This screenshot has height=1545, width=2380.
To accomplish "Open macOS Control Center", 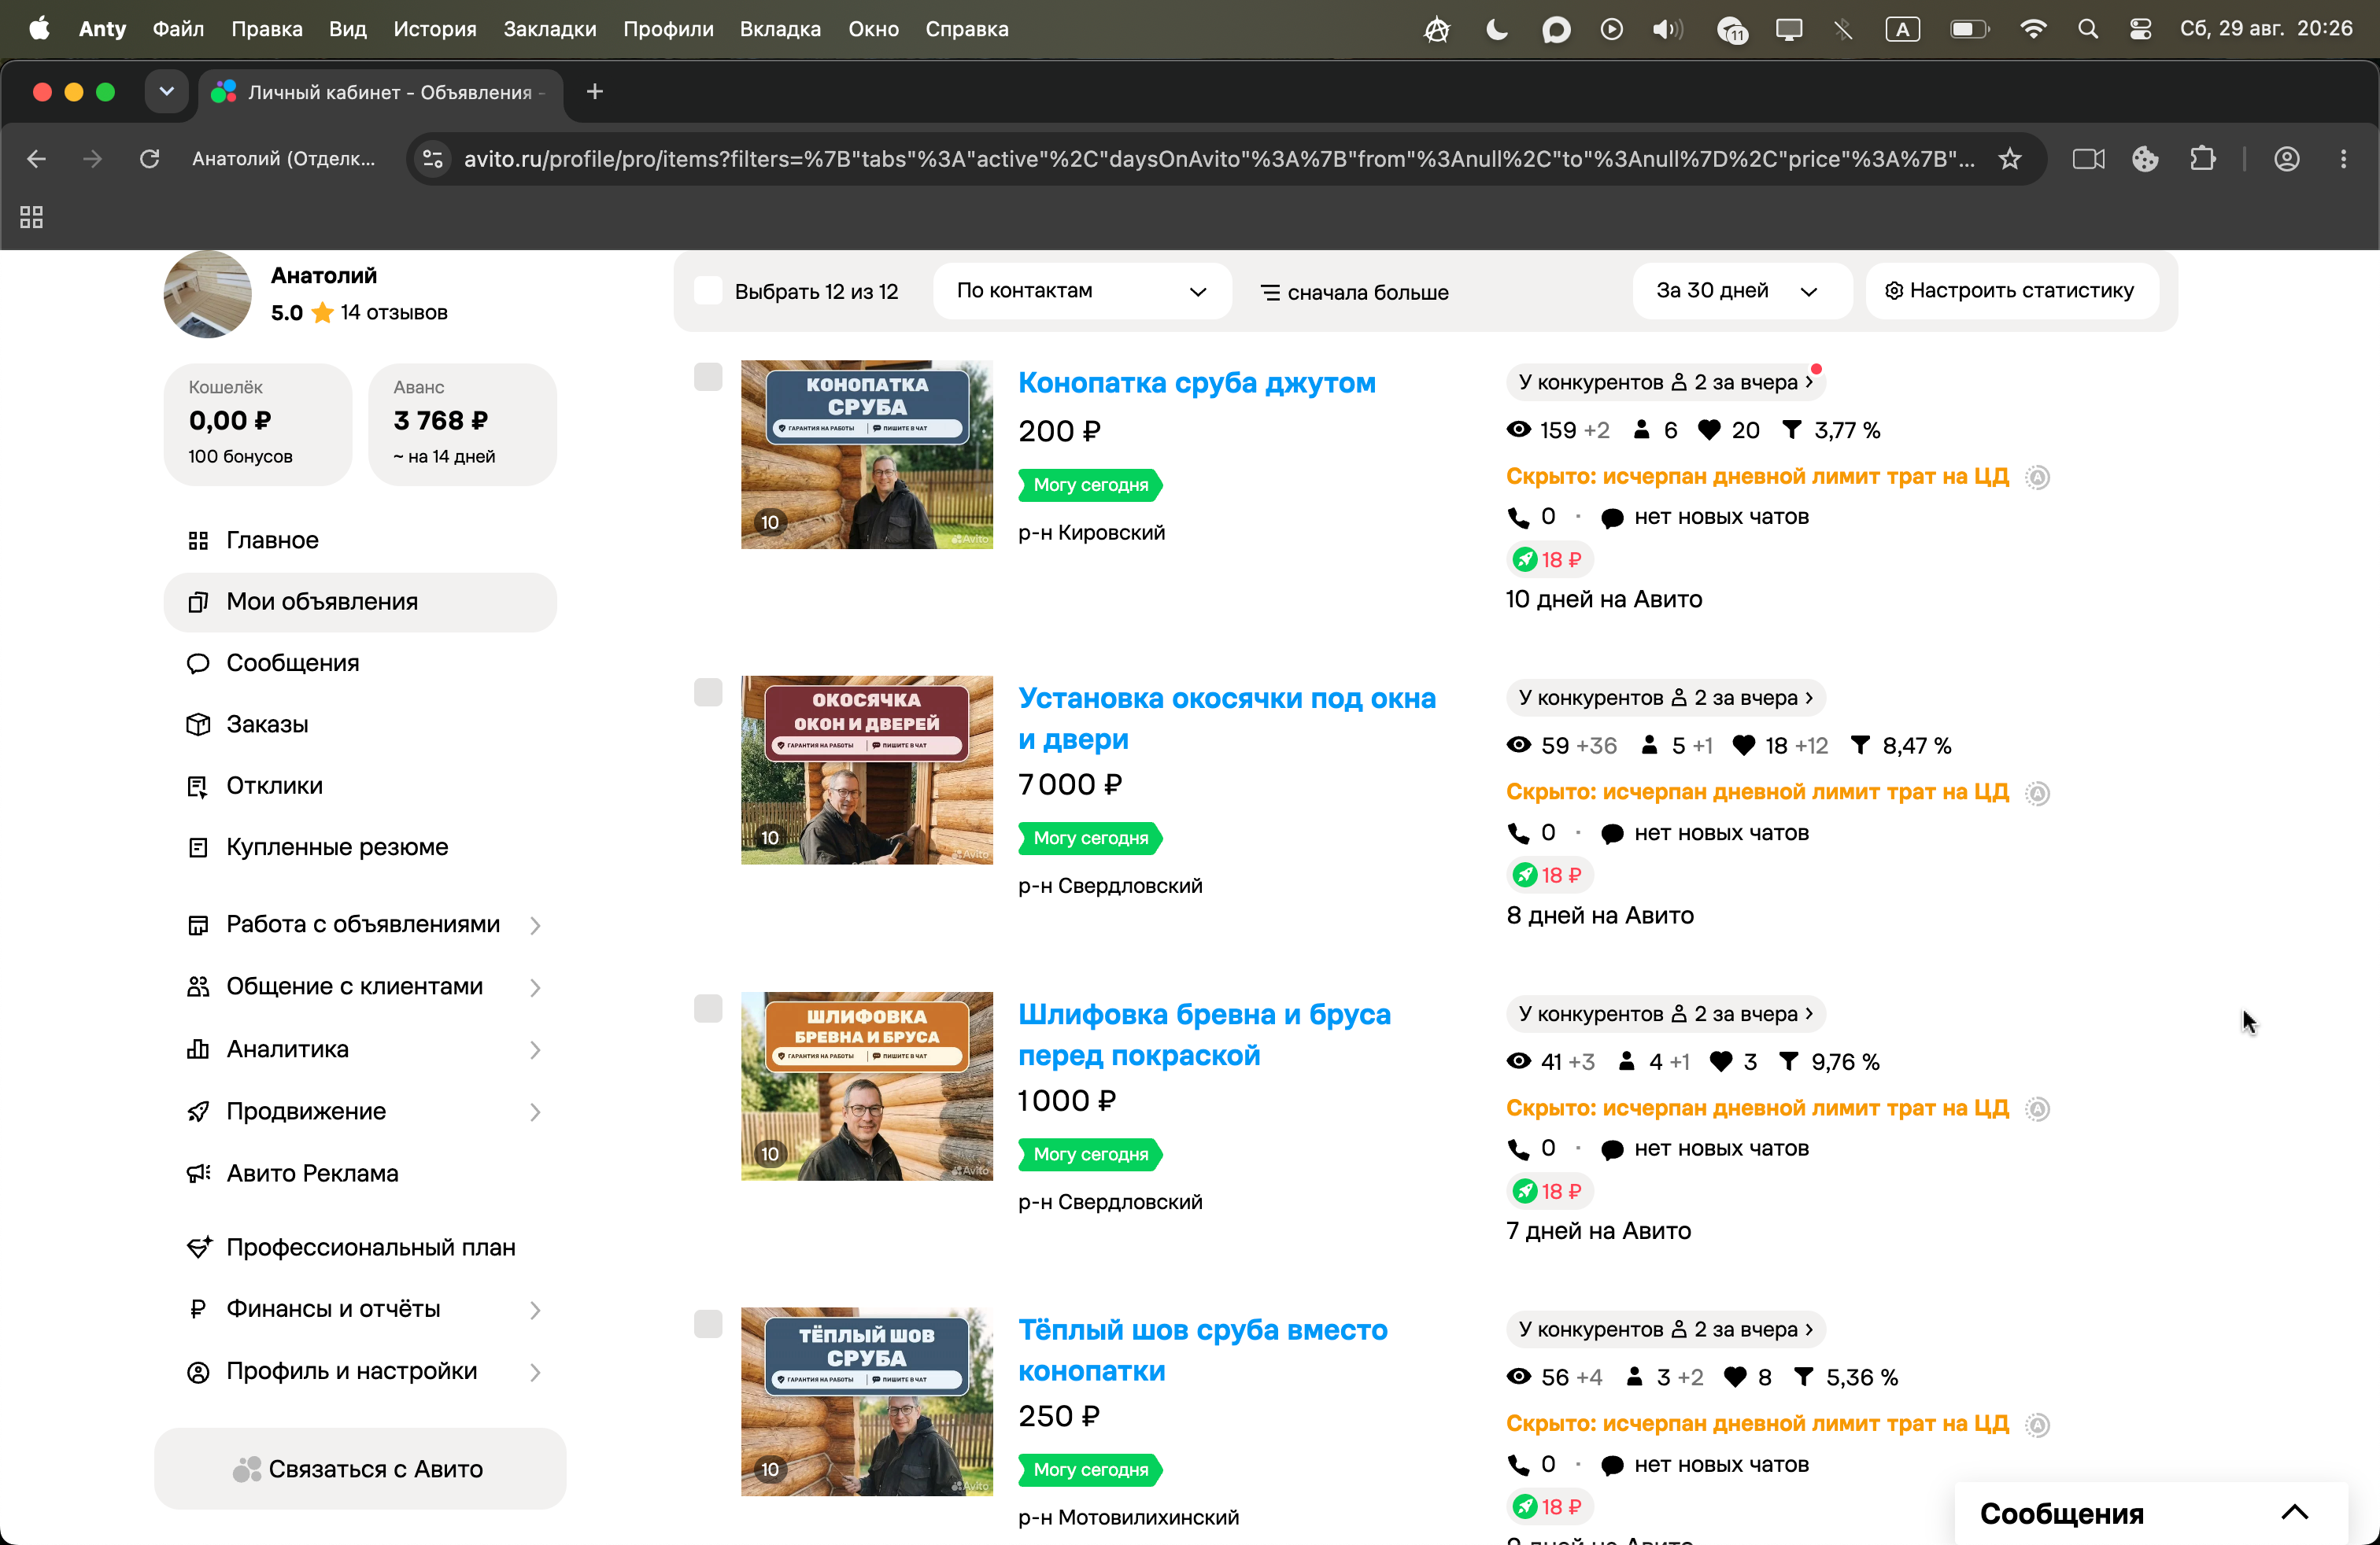I will pyautogui.click(x=2140, y=29).
